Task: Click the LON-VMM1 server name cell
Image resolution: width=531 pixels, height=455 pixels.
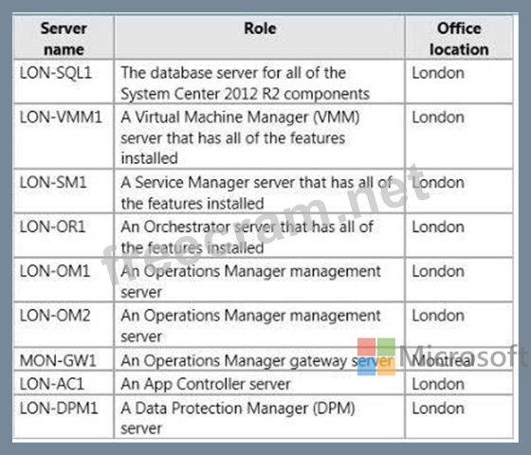Action: [64, 136]
